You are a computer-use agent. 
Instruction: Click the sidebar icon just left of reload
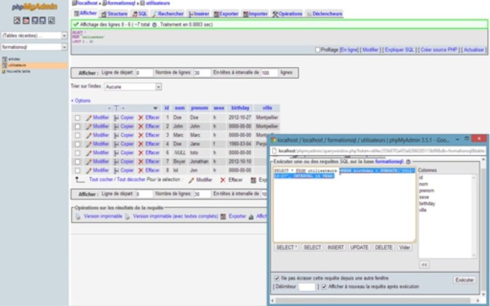43,20
